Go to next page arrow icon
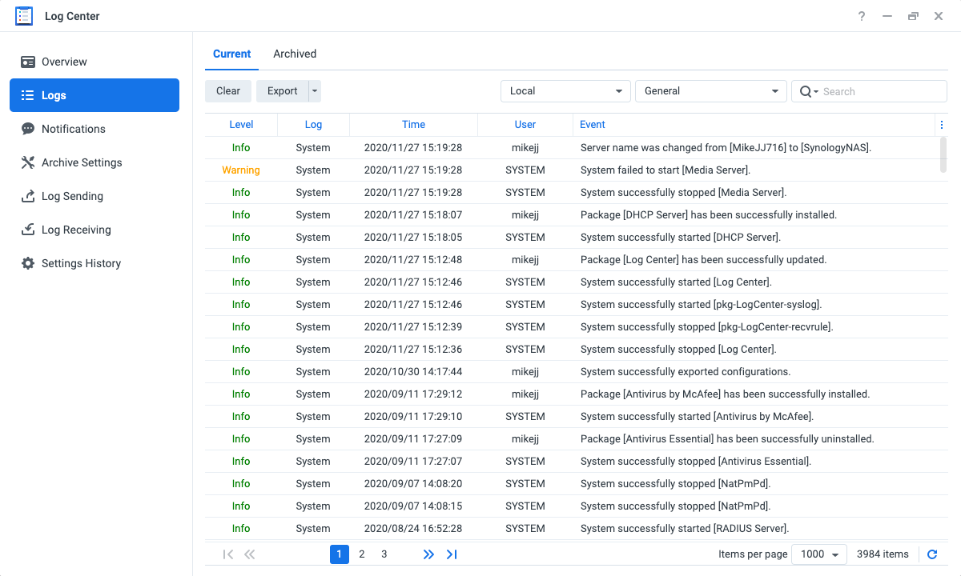Viewport: 961px width, 576px height. point(428,554)
